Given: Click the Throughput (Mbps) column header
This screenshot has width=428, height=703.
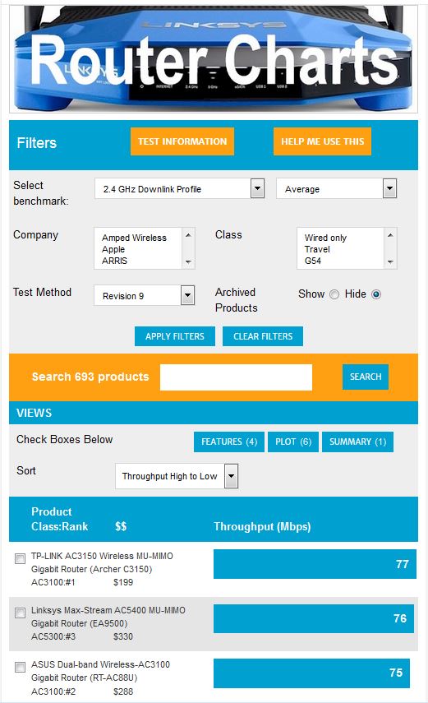Looking at the screenshot, I should [262, 526].
